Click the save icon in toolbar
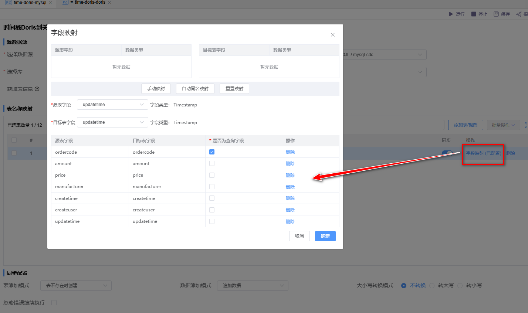 pos(496,14)
